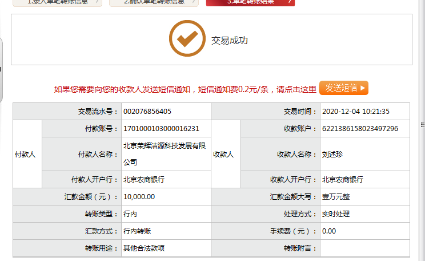Click the remittance amount 10,000.00
425x261 pixels.
pos(139,197)
